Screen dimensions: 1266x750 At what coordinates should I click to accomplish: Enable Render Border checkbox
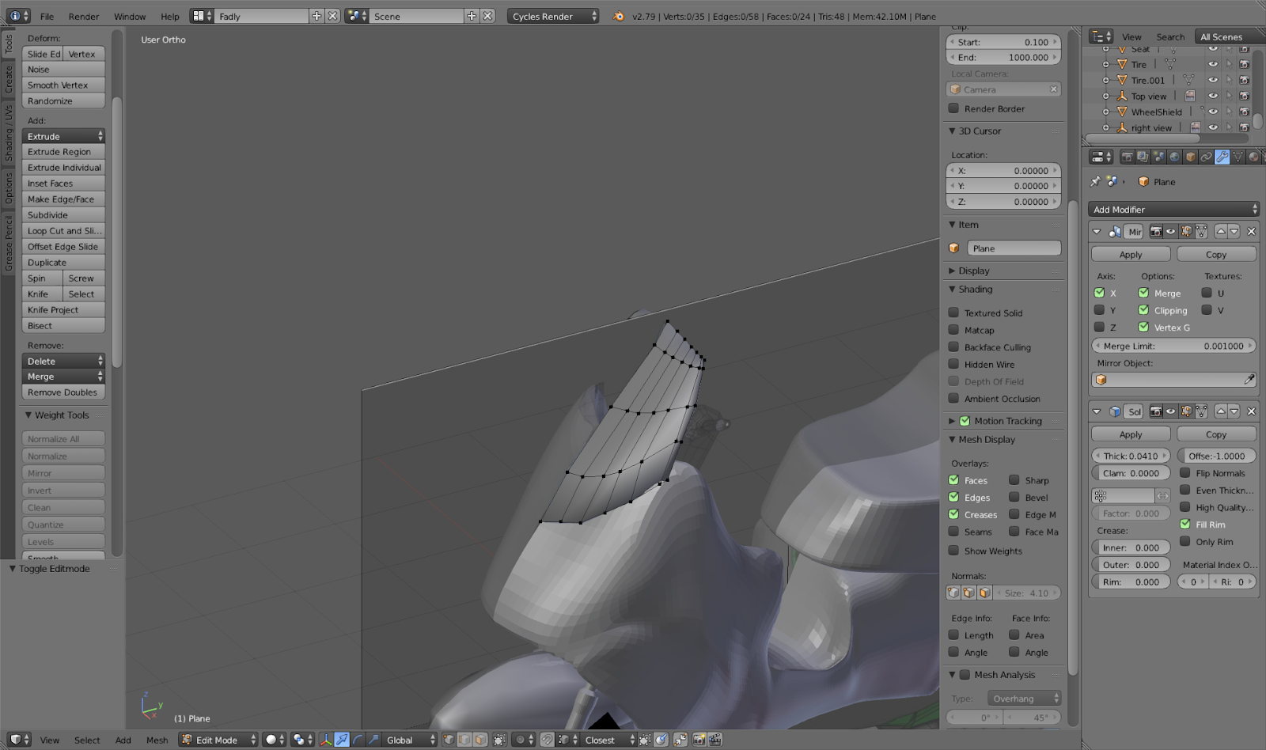953,108
